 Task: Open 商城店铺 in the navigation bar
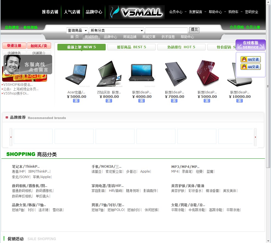130,37
